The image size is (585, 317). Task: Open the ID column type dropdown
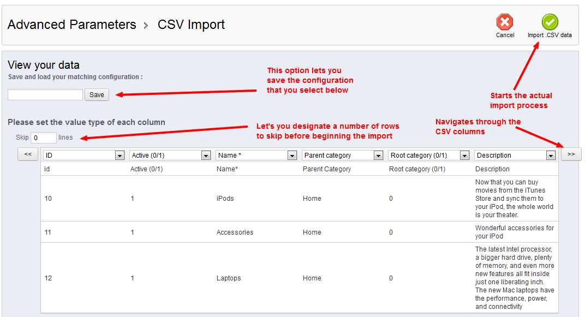point(84,155)
